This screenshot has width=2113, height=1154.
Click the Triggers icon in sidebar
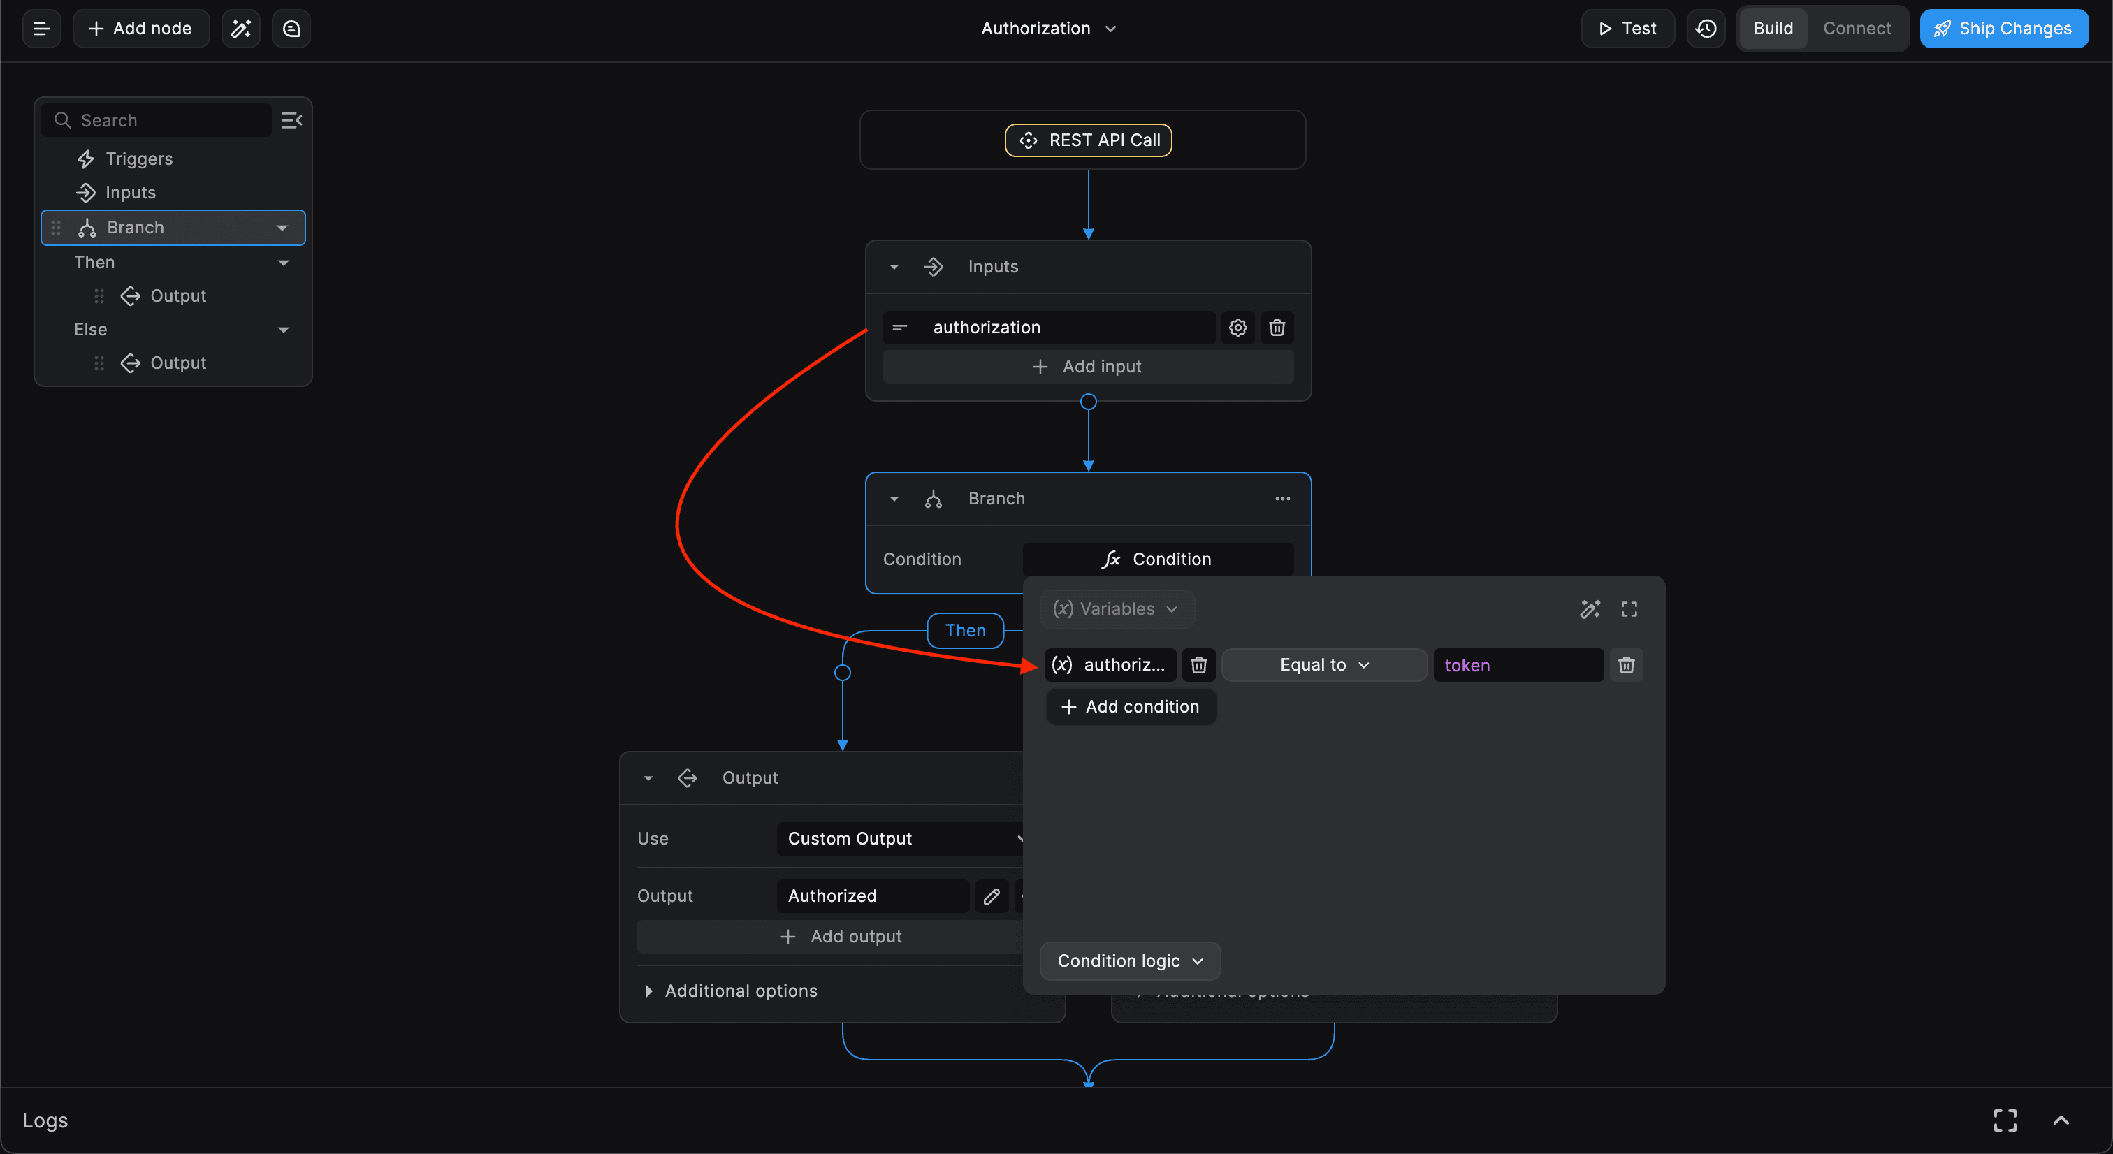pos(85,159)
